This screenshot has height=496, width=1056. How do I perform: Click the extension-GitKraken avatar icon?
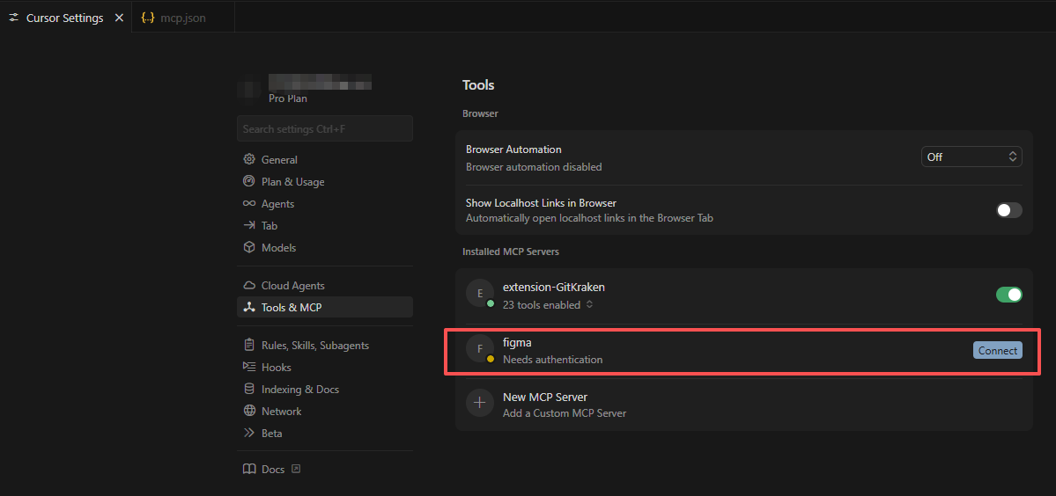pos(479,293)
